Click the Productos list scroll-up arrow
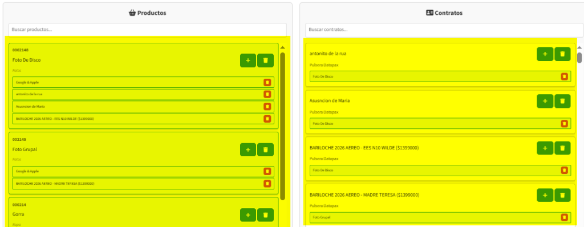This screenshot has width=584, height=227. tap(283, 48)
